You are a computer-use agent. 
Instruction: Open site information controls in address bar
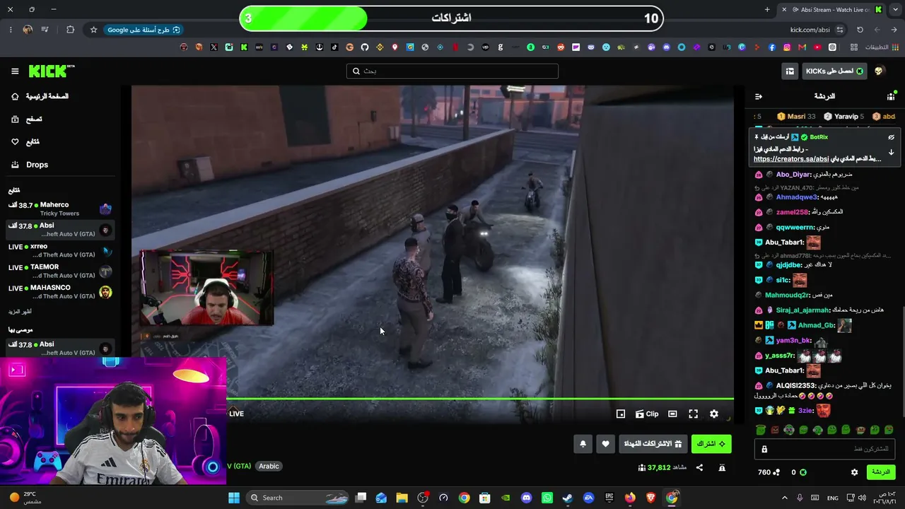(840, 30)
